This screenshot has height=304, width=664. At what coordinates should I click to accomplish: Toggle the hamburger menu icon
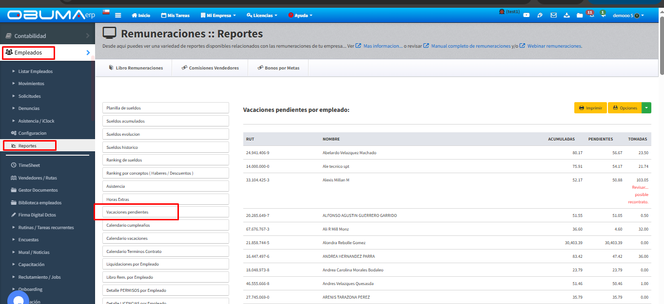pos(118,15)
